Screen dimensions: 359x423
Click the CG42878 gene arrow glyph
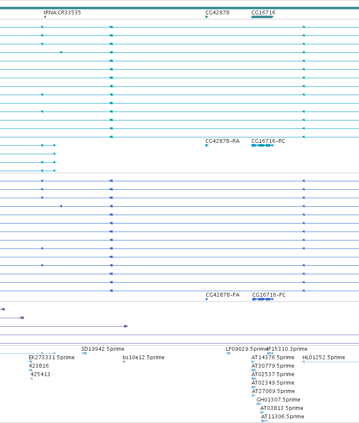point(207,17)
